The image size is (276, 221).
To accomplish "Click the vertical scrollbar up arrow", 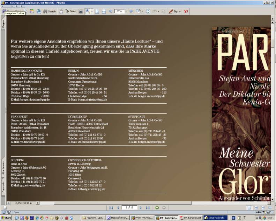I will (x=273, y=22).
